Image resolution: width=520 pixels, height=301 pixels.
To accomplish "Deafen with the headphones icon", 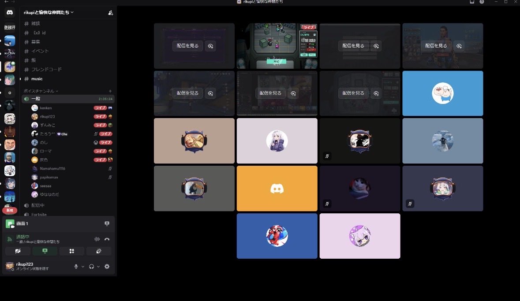I will [x=92, y=267].
